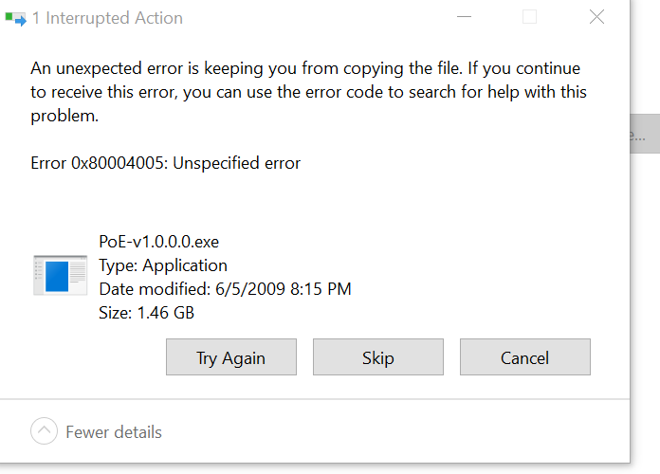660x474 pixels.
Task: Retry the copy with Try Again
Action: pos(231,357)
